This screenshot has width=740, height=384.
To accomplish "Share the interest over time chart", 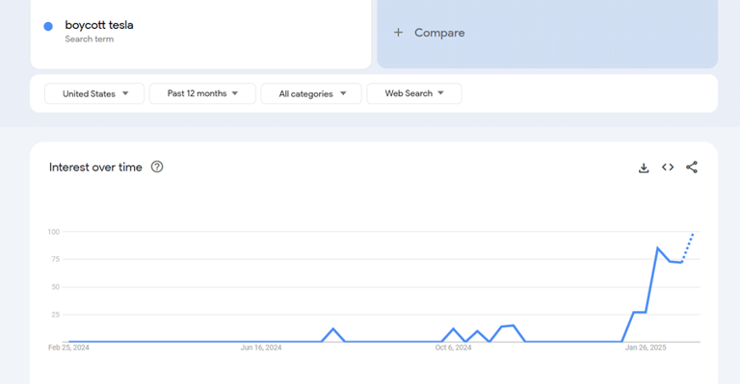I will [x=692, y=167].
